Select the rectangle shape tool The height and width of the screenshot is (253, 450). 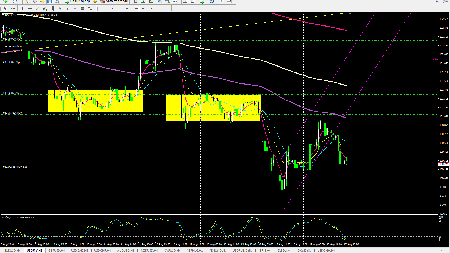[x=82, y=8]
